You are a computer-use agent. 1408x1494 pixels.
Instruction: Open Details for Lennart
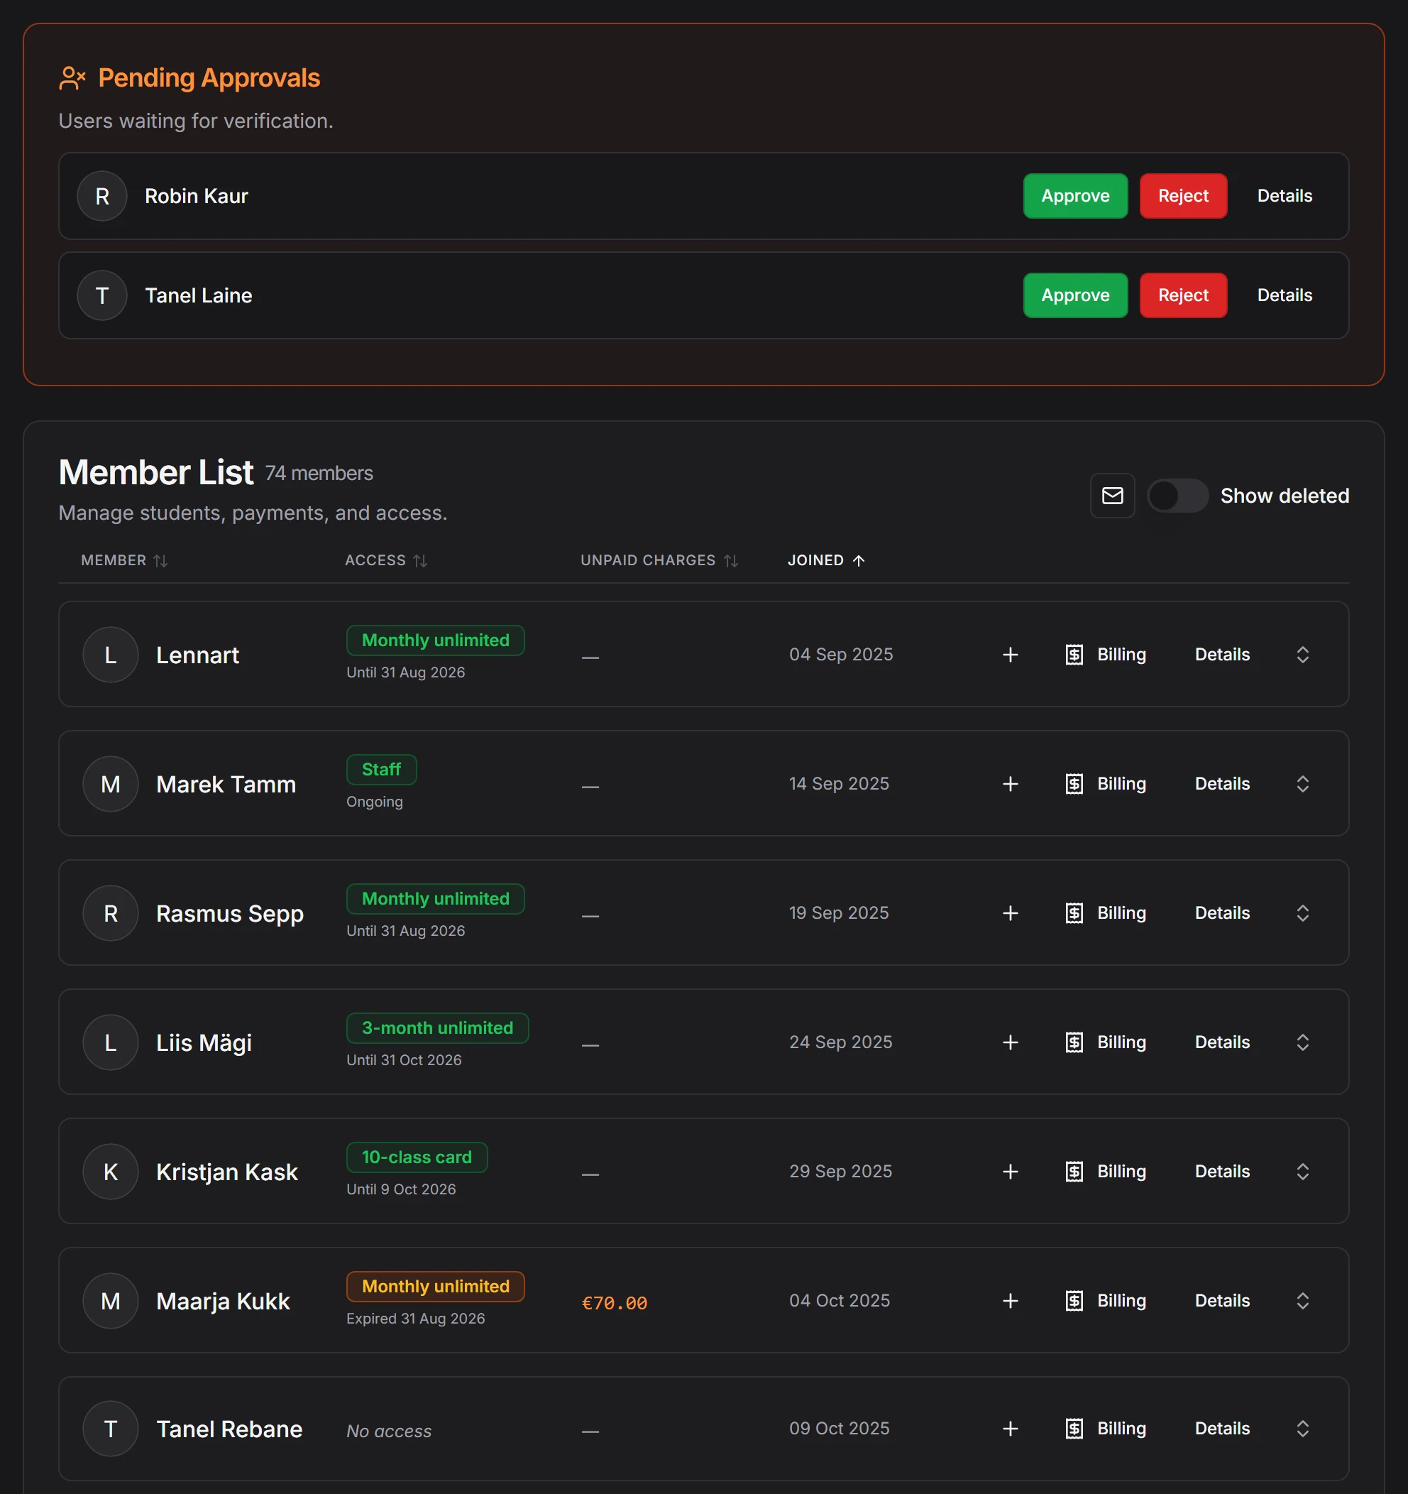click(x=1222, y=655)
